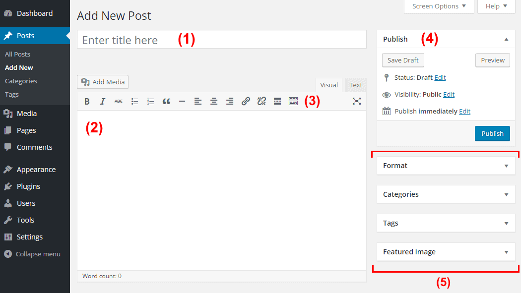Image resolution: width=521 pixels, height=293 pixels.
Task: Insert a numbered list
Action: coord(150,101)
